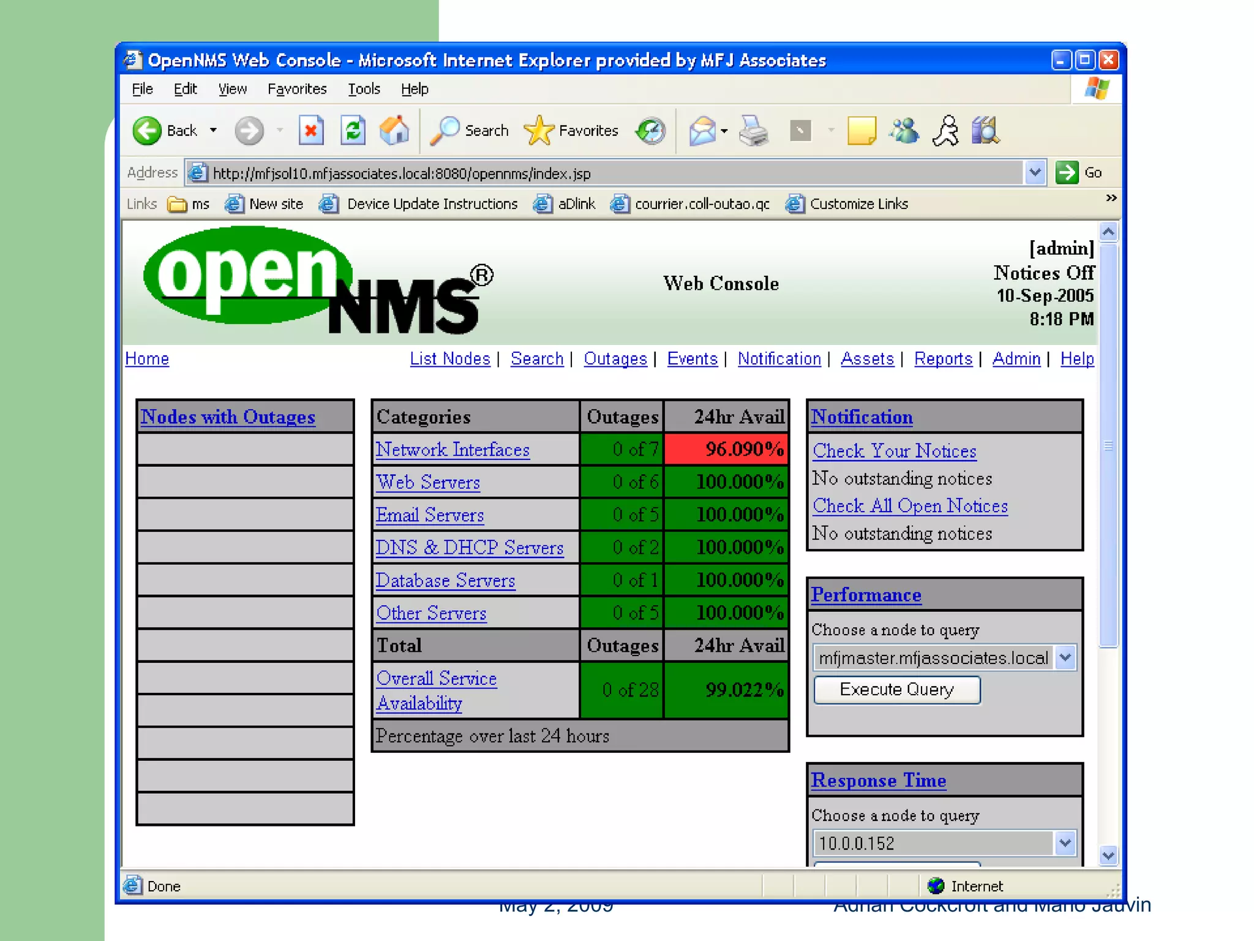This screenshot has width=1254, height=941.
Task: Click the History clock icon
Action: point(650,130)
